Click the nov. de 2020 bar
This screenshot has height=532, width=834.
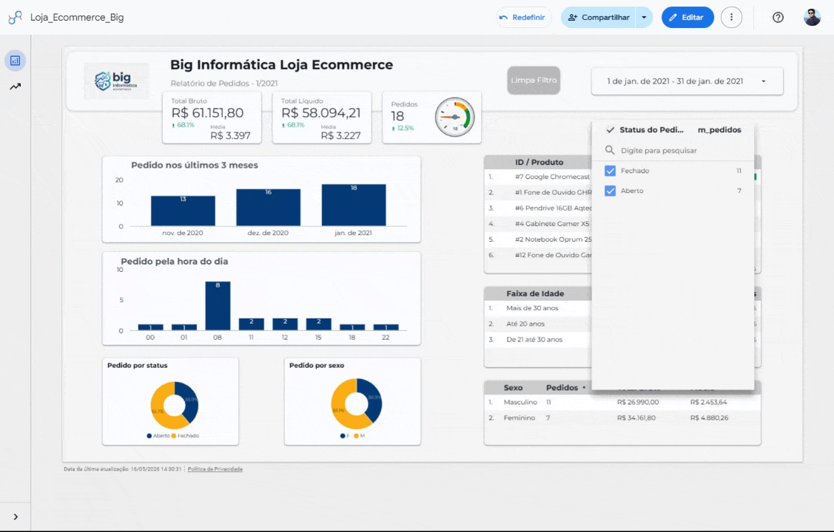click(183, 211)
